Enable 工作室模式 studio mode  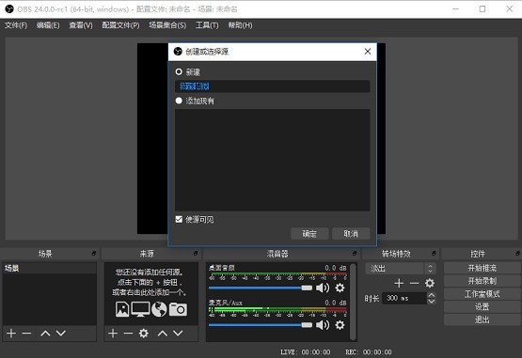[x=482, y=294]
